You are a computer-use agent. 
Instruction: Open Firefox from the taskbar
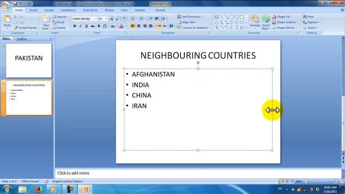[38, 189]
